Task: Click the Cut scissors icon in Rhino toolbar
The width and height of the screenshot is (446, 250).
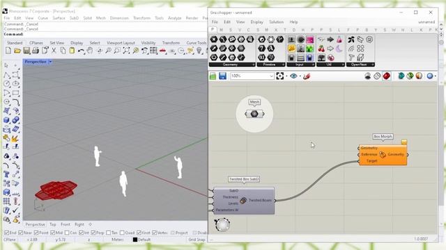Action: point(54,51)
